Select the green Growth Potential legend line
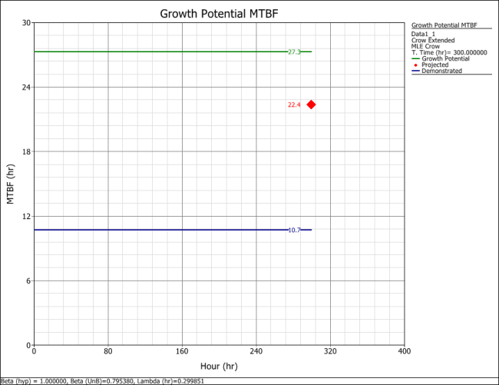Image resolution: width=499 pixels, height=385 pixels. [416, 58]
